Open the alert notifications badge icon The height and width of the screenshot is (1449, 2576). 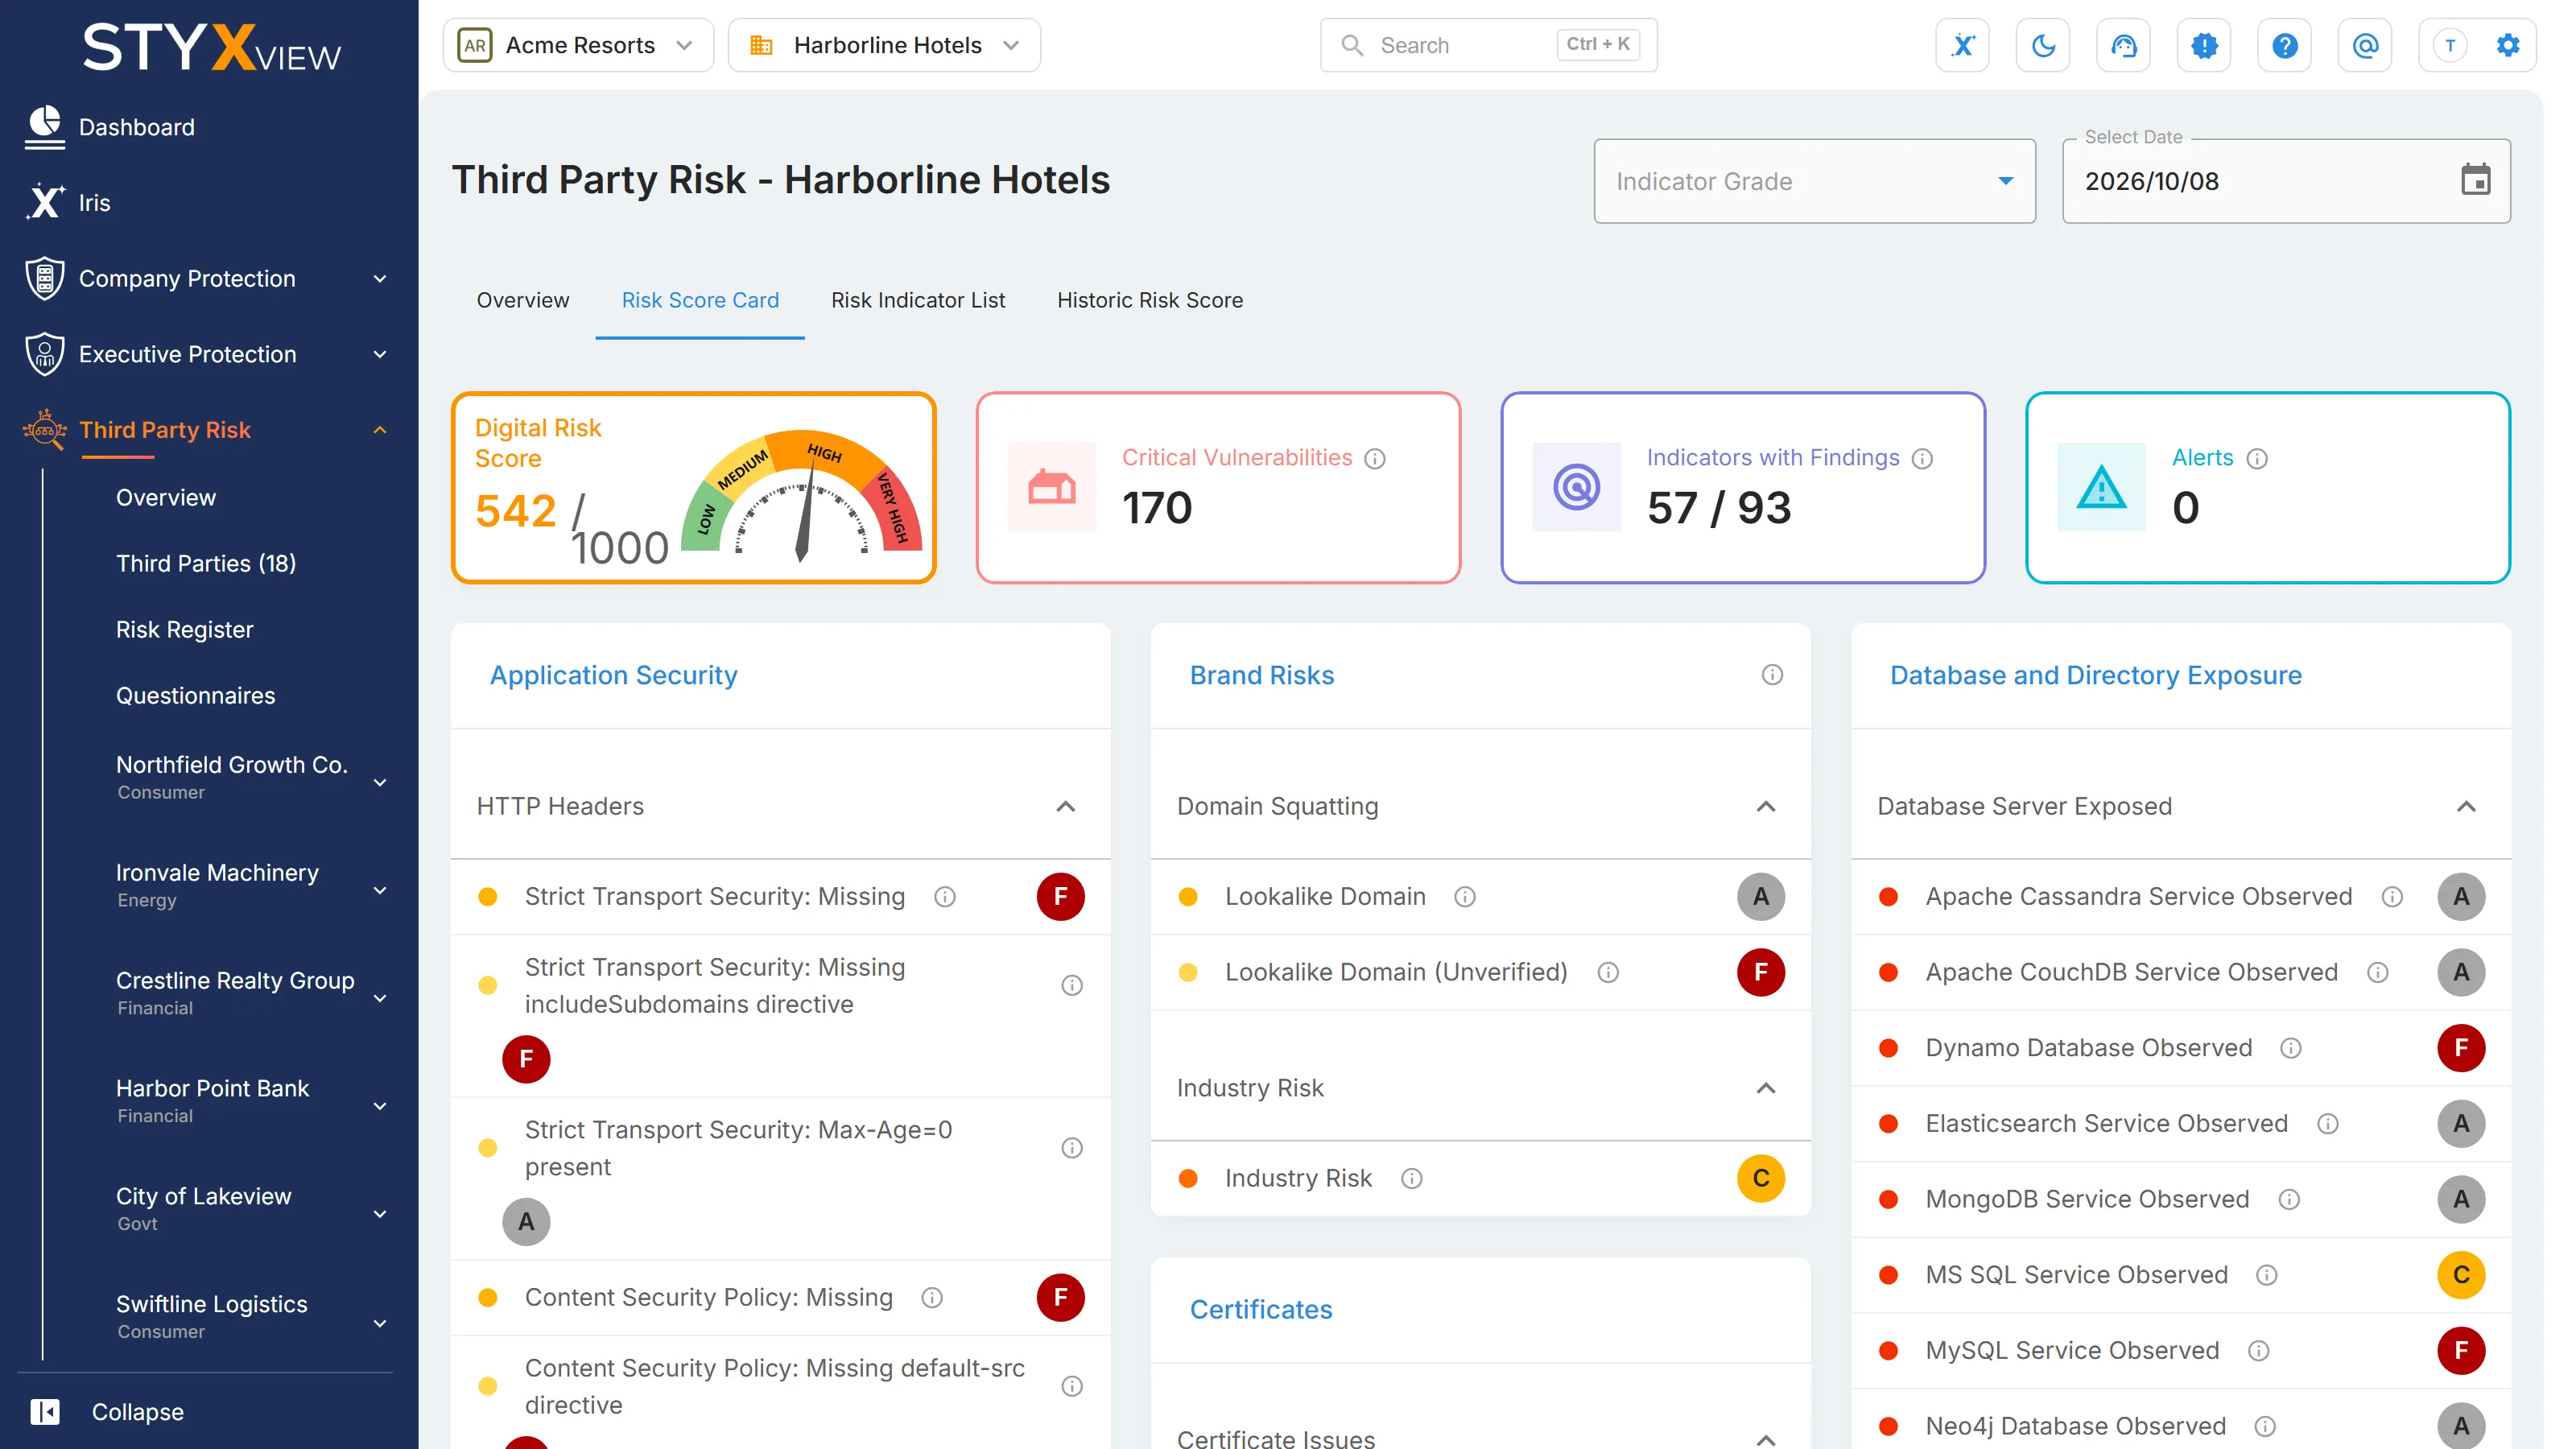click(x=2204, y=45)
